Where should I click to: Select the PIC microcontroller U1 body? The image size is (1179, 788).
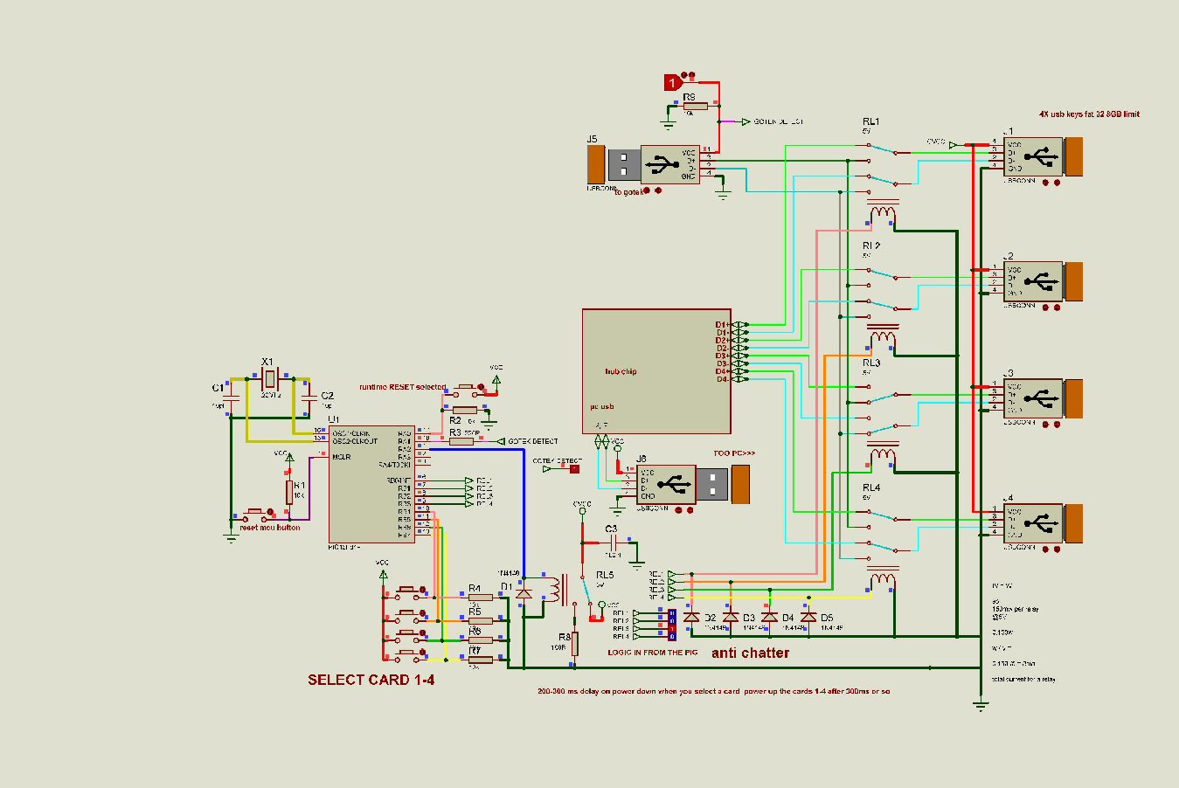coord(371,485)
